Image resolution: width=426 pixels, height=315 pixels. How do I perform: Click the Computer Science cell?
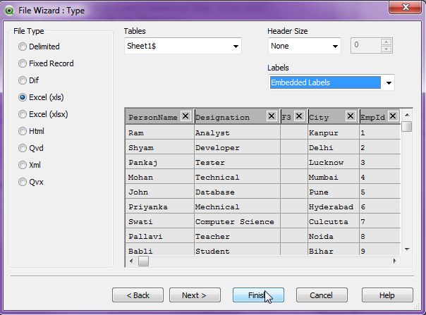coord(238,222)
